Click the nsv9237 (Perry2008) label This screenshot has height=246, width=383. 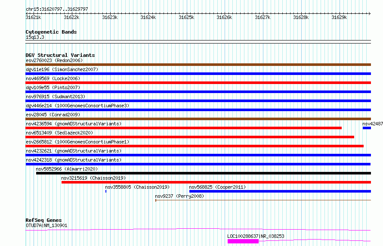pyautogui.click(x=179, y=196)
